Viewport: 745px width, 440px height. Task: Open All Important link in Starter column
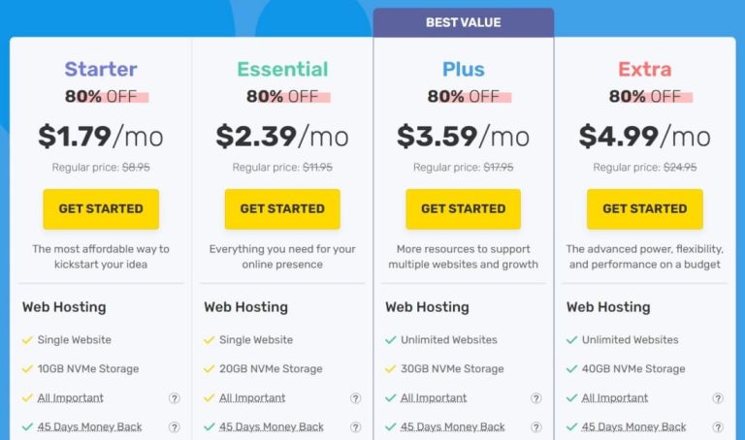point(70,398)
